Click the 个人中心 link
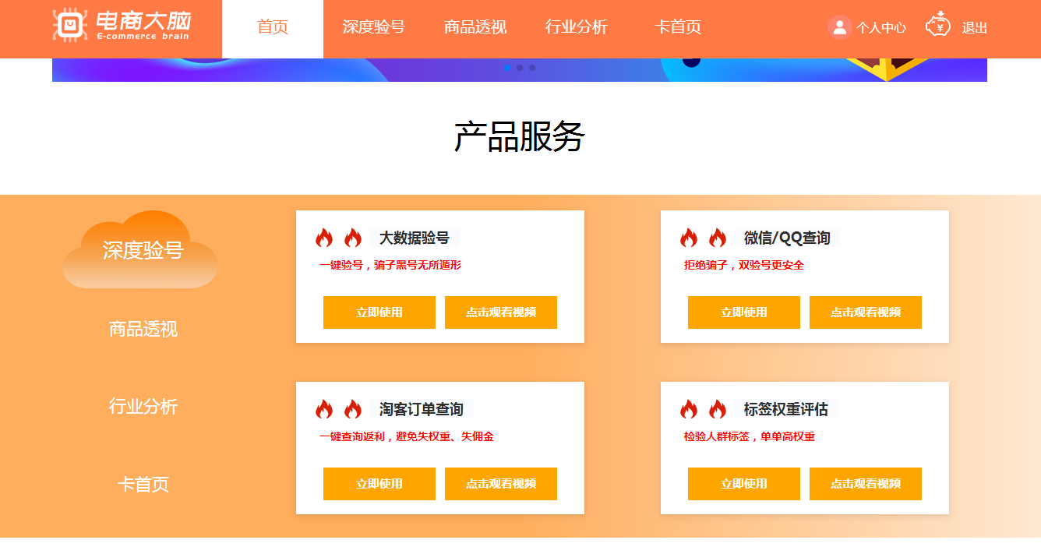 [x=881, y=28]
